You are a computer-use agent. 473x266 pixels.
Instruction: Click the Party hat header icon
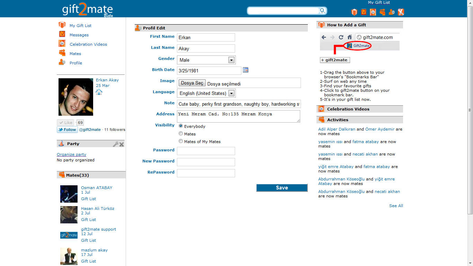click(61, 144)
